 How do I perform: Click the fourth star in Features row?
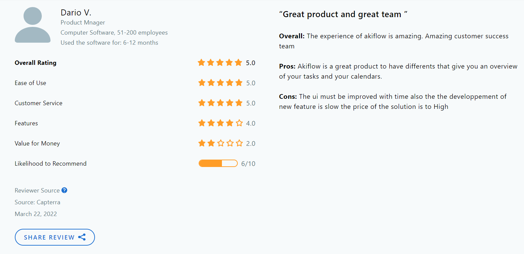point(230,123)
